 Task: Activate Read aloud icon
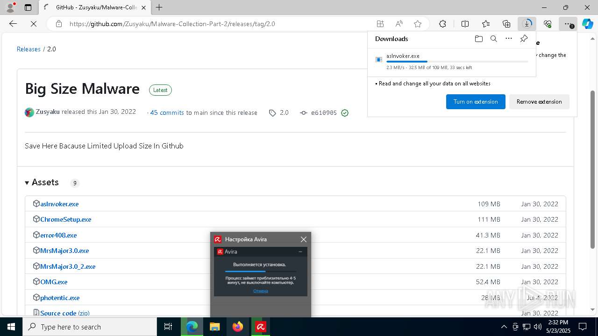399,24
